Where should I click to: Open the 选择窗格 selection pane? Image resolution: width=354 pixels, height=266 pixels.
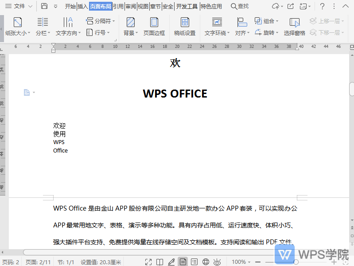pos(294,27)
